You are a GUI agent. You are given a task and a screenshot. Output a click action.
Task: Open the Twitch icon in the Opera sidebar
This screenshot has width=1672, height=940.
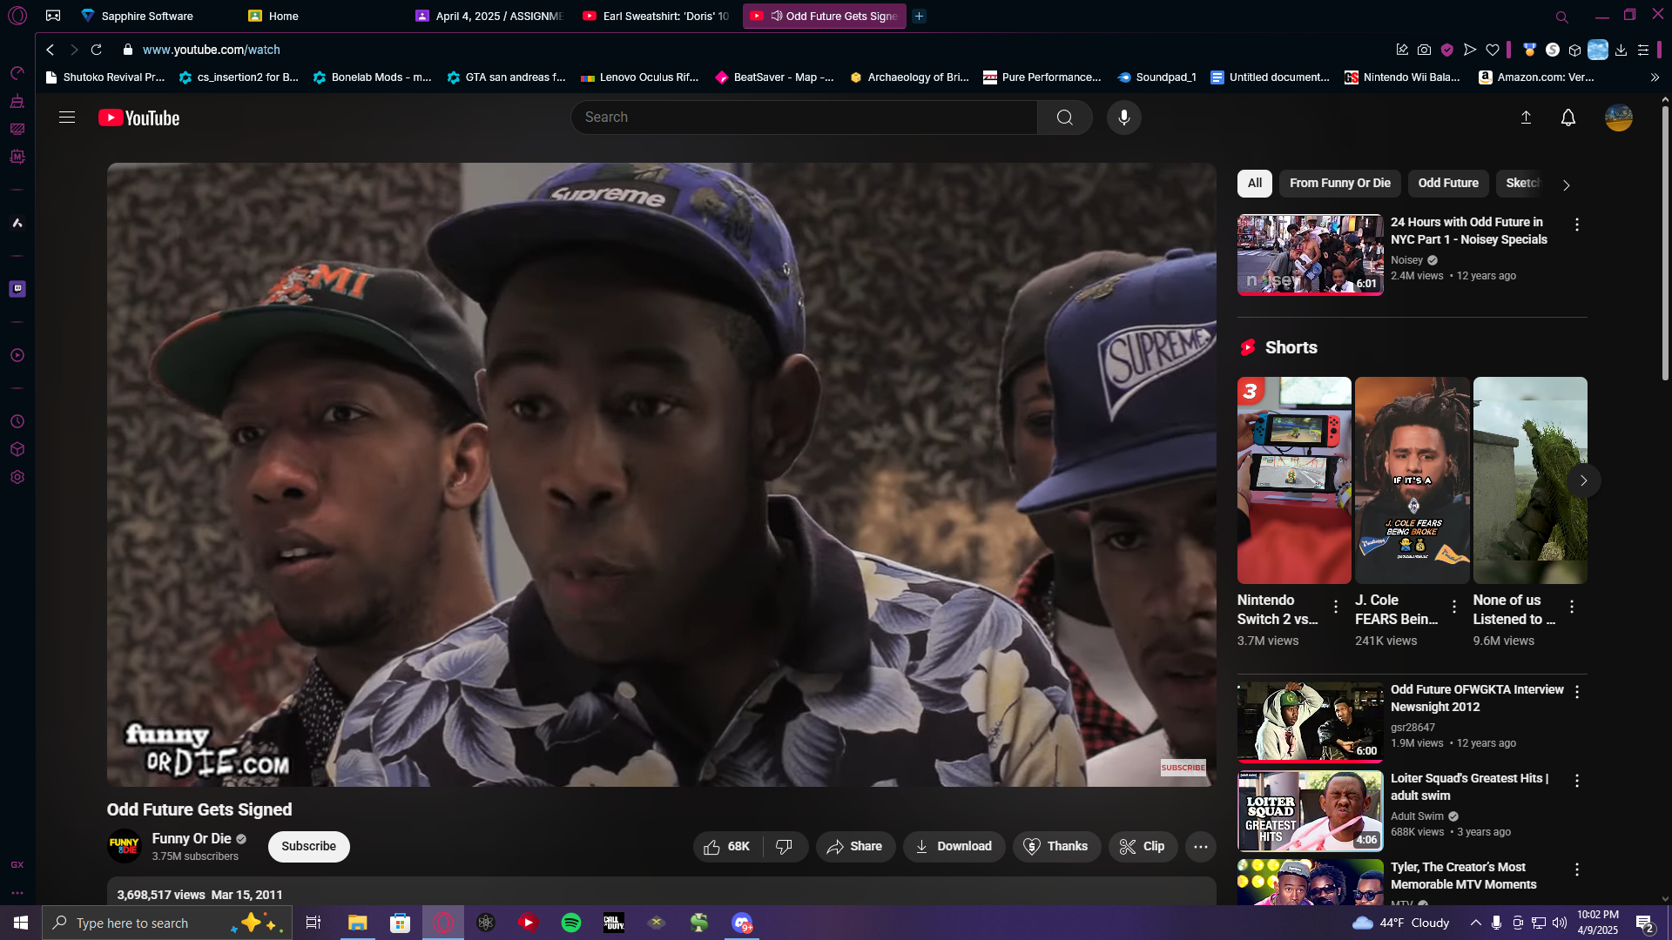tap(17, 288)
